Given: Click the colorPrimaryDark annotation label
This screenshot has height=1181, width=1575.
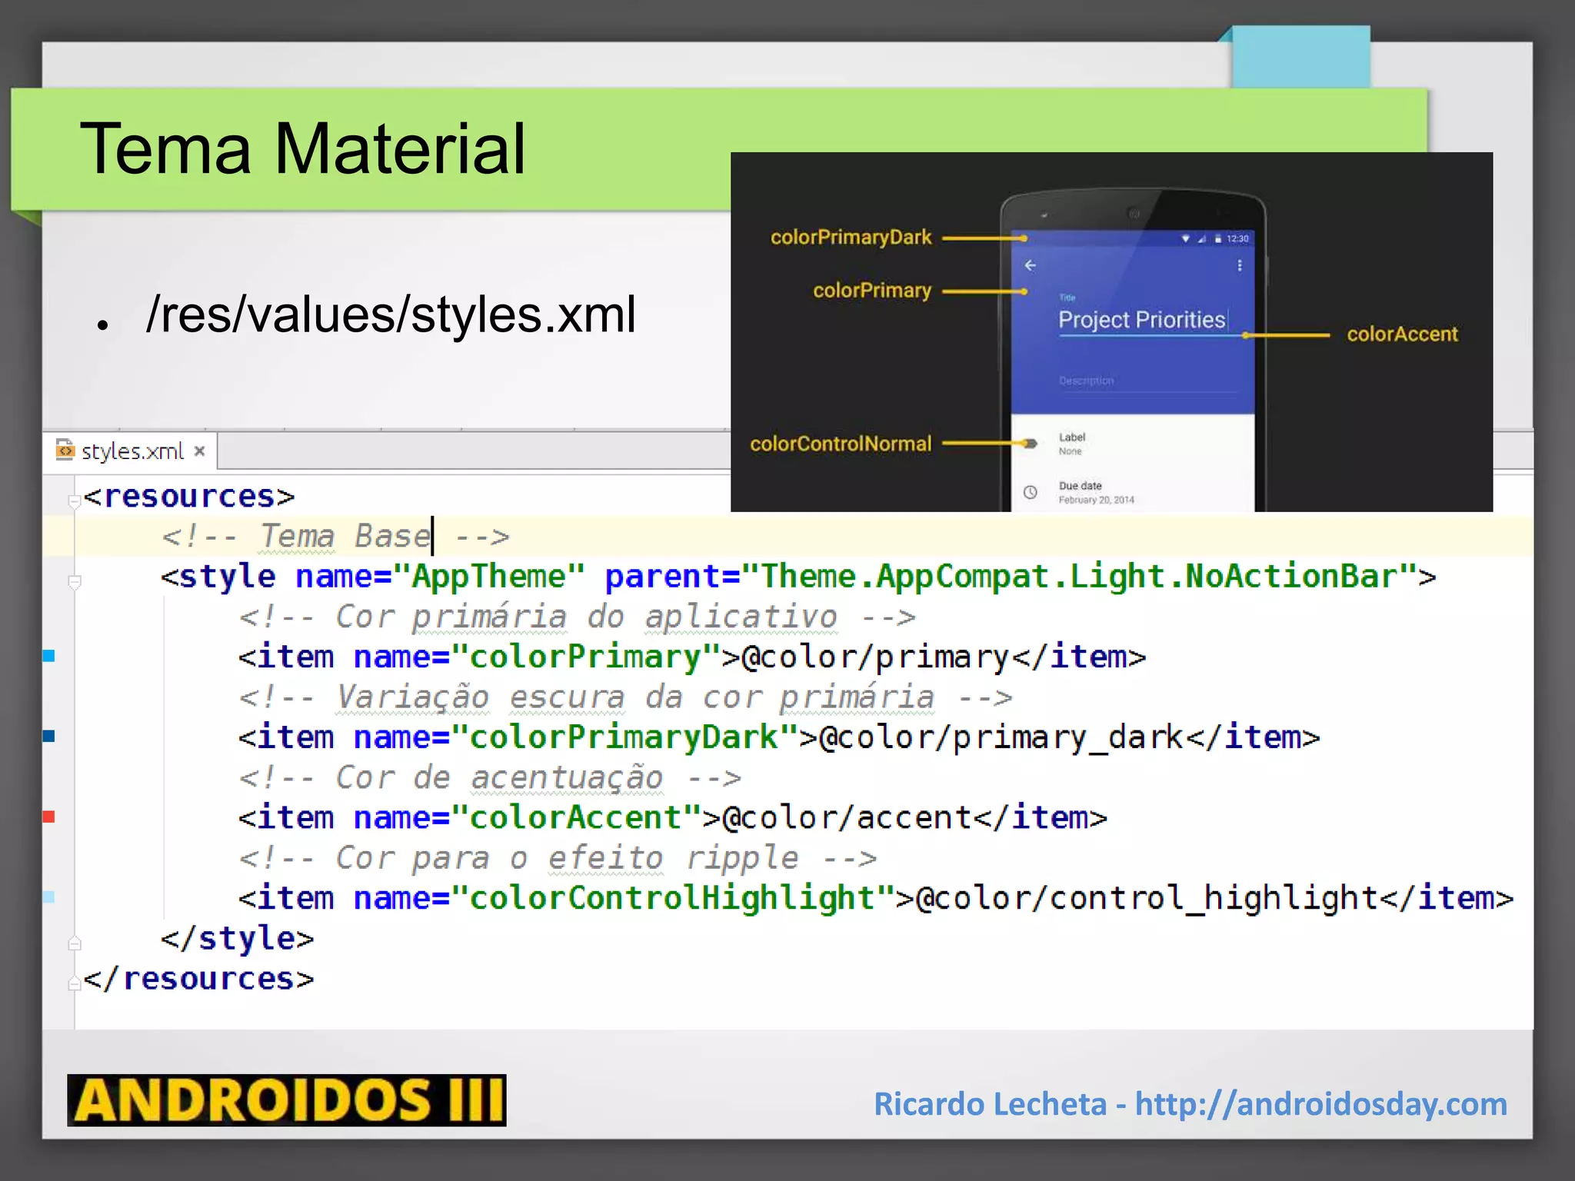Looking at the screenshot, I should pyautogui.click(x=851, y=238).
